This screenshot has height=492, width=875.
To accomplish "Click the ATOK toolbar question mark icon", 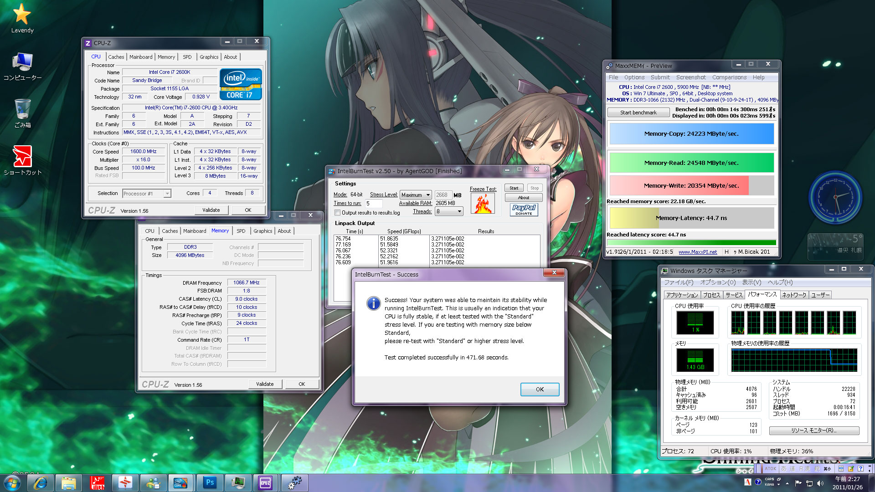I will click(x=860, y=469).
